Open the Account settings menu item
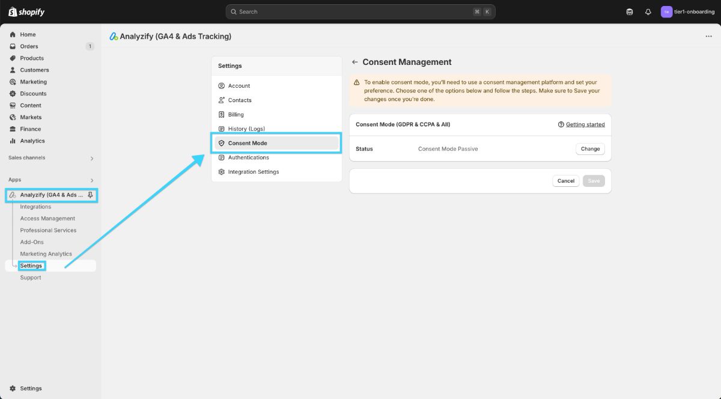This screenshot has width=721, height=399. tap(276, 86)
